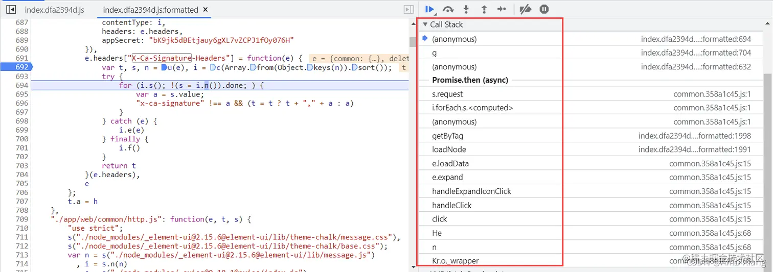Select the e.loadData stack frame
The height and width of the screenshot is (272, 773).
coord(592,163)
